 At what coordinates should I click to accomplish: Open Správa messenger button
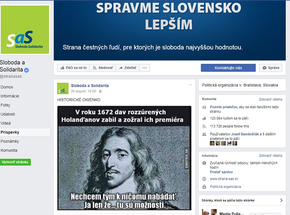(x=271, y=68)
